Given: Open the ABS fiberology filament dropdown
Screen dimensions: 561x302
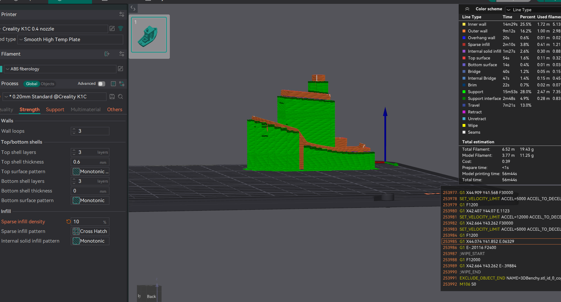Looking at the screenshot, I should [x=60, y=69].
